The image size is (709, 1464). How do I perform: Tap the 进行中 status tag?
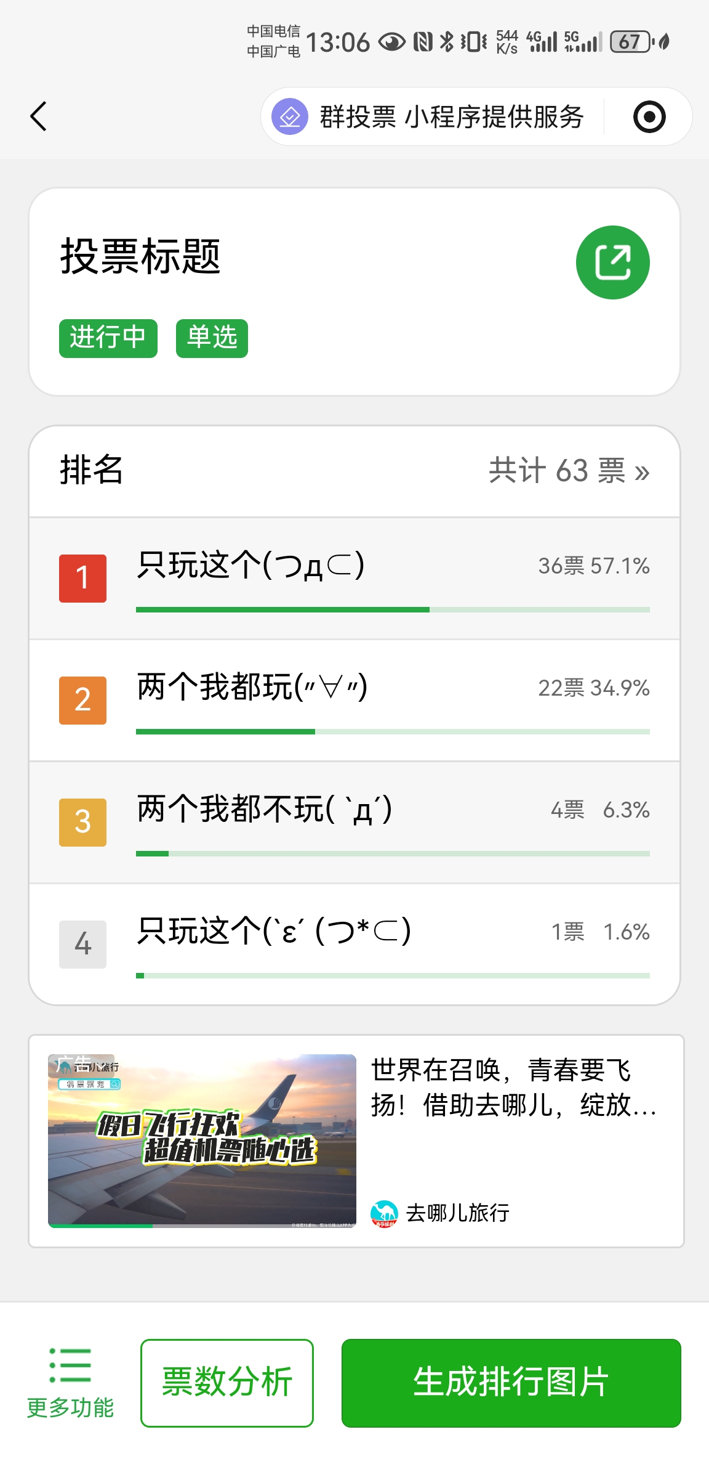point(108,338)
